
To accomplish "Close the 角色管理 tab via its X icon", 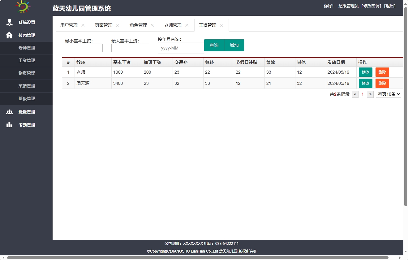I will point(152,25).
